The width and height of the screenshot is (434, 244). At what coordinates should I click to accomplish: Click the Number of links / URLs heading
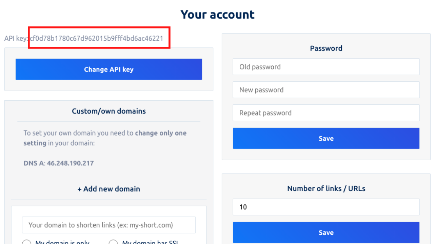326,189
